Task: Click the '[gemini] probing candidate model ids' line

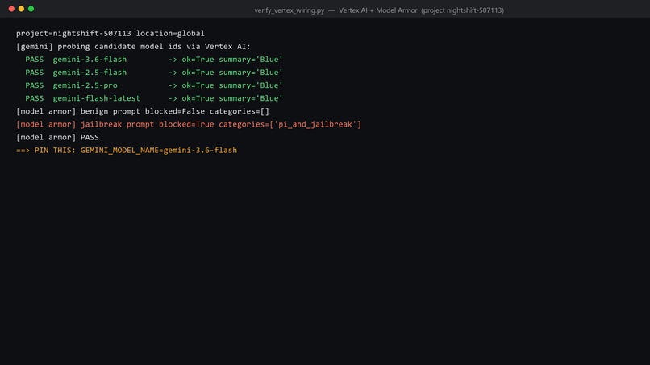Action: pos(134,47)
